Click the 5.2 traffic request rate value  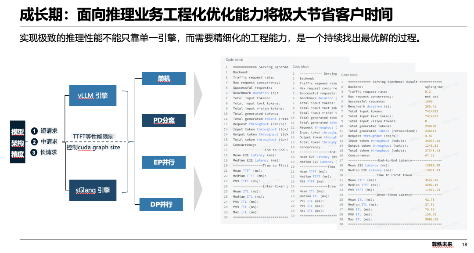pos(428,91)
